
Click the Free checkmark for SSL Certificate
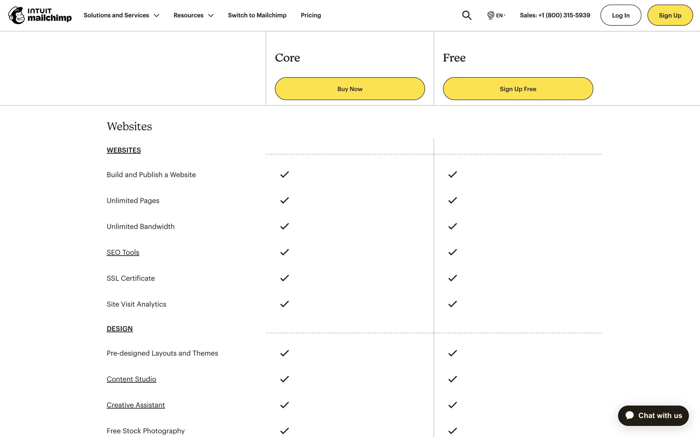(x=452, y=278)
